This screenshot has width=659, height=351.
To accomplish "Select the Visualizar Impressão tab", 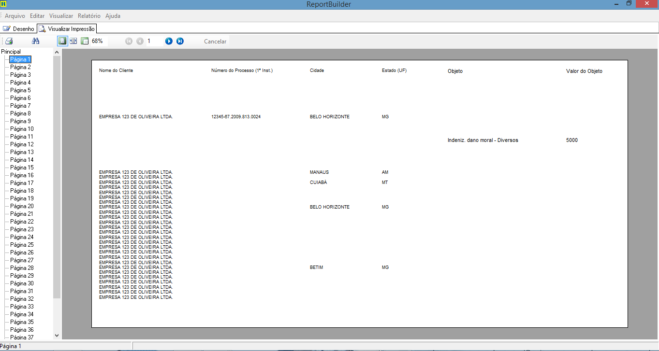I will tap(67, 28).
